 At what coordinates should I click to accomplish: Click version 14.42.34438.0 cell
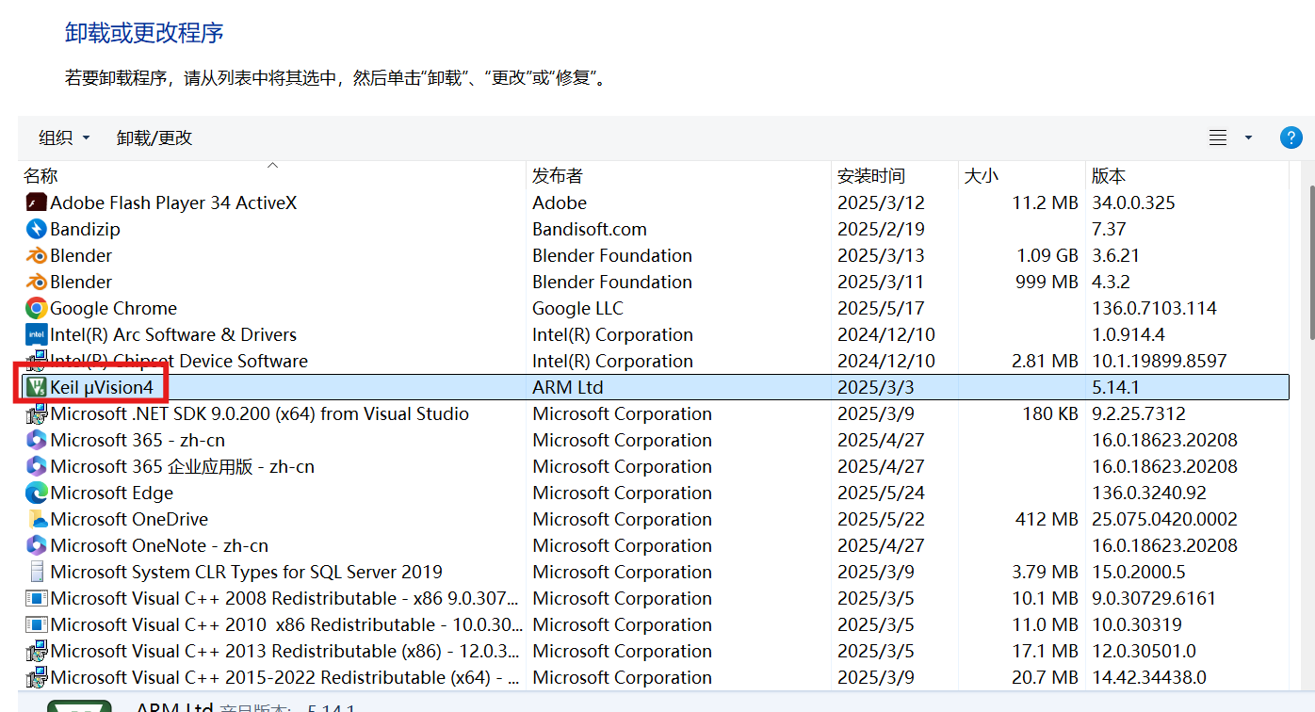tap(1148, 677)
